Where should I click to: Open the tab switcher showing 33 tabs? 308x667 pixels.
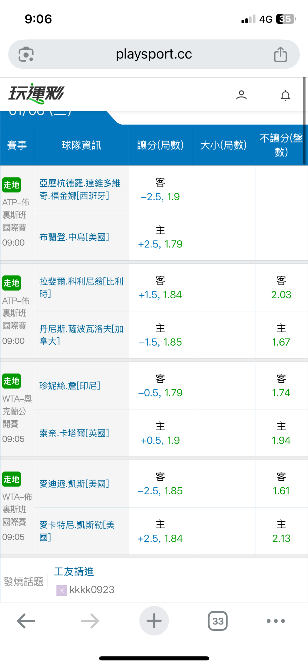[218, 621]
